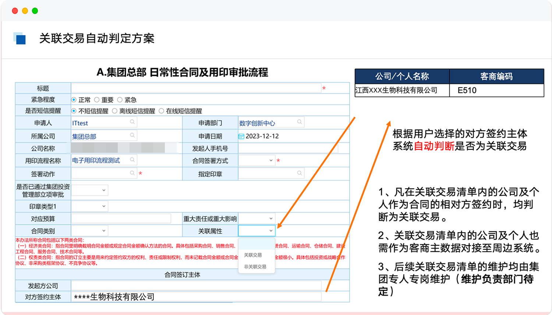Click 对方签约主体 field with ****生物科技有限公司
552x315 pixels.
(196, 297)
